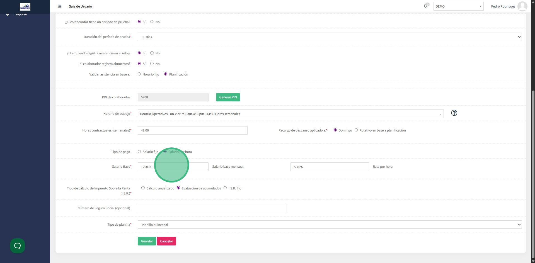Click the user profile avatar
535x263 pixels.
522,6
